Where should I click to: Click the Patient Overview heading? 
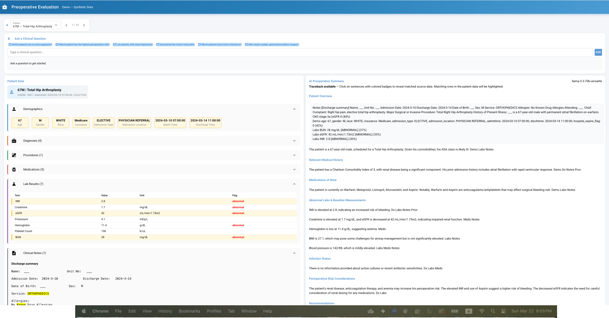click(x=320, y=96)
